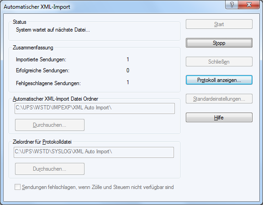Open Standardeinstellungen settings
The height and width of the screenshot is (205, 263).
point(219,99)
